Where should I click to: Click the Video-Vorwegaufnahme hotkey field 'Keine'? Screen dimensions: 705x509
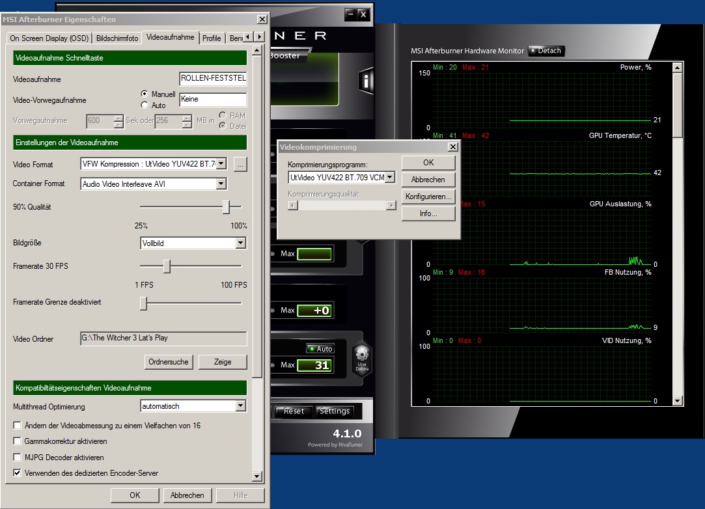click(x=213, y=100)
